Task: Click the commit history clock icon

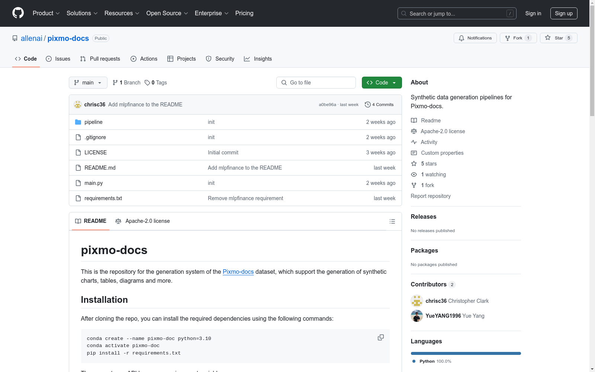Action: [x=368, y=105]
